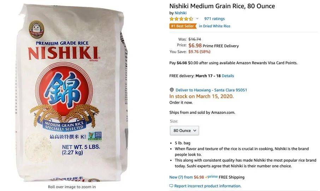Viewport: 320px width, 191px height.
Task: Click the report speech bubble icon
Action: tap(171, 186)
